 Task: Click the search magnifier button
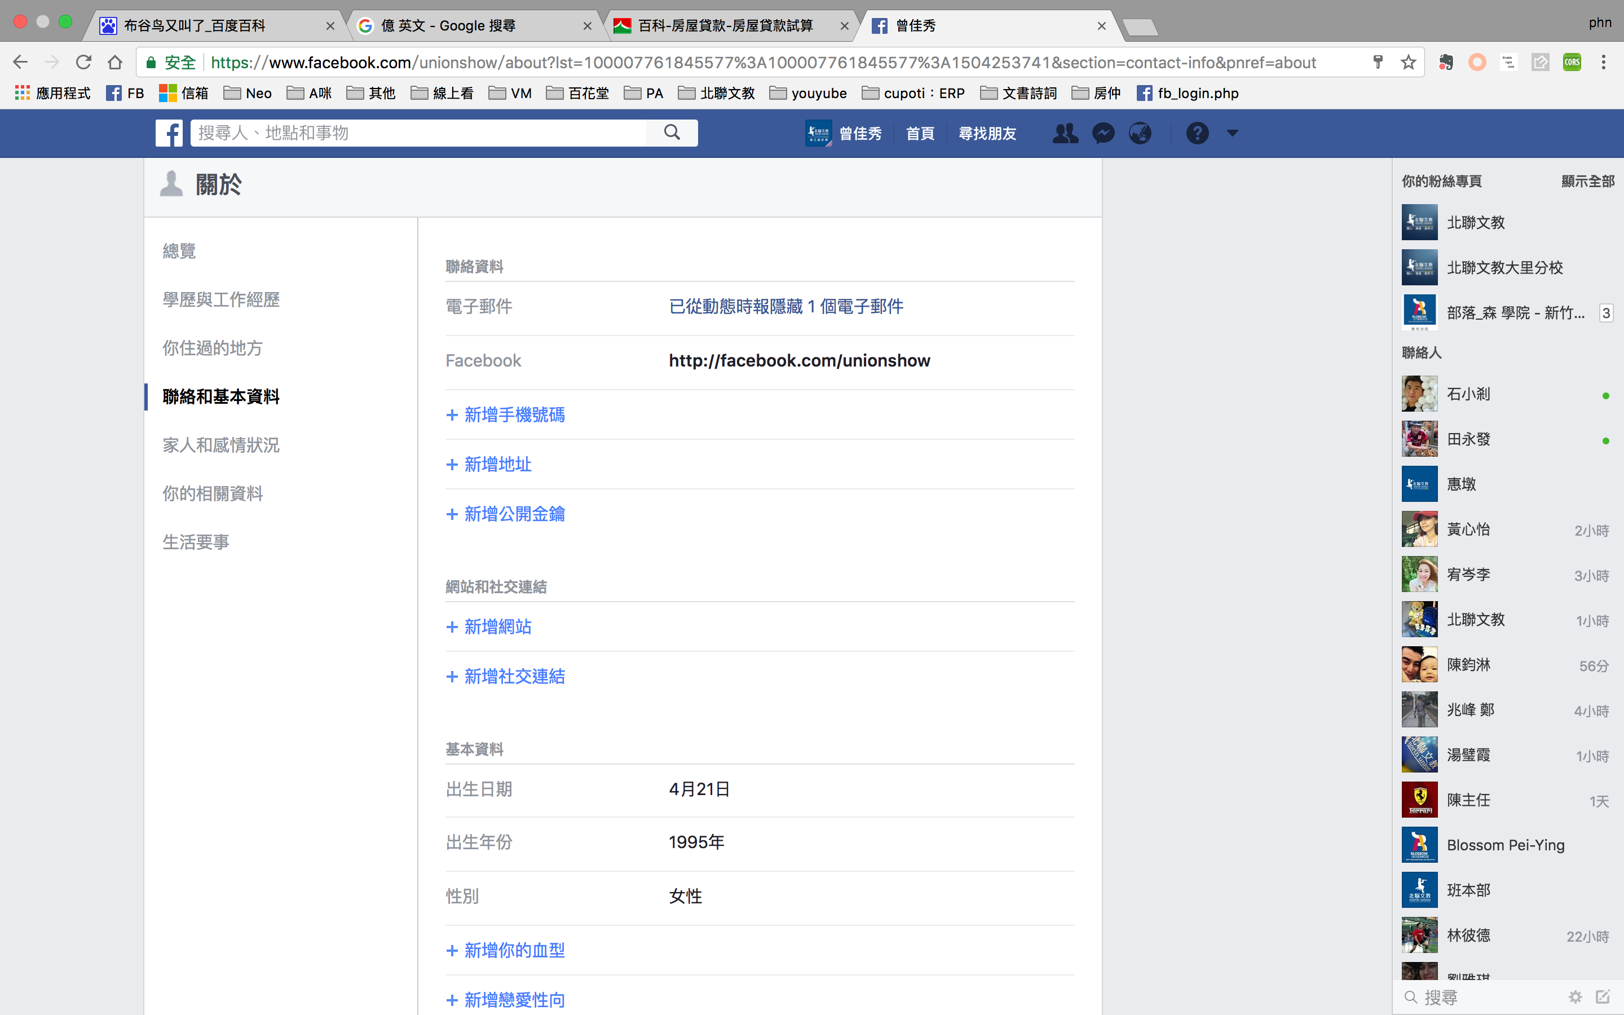tap(672, 133)
